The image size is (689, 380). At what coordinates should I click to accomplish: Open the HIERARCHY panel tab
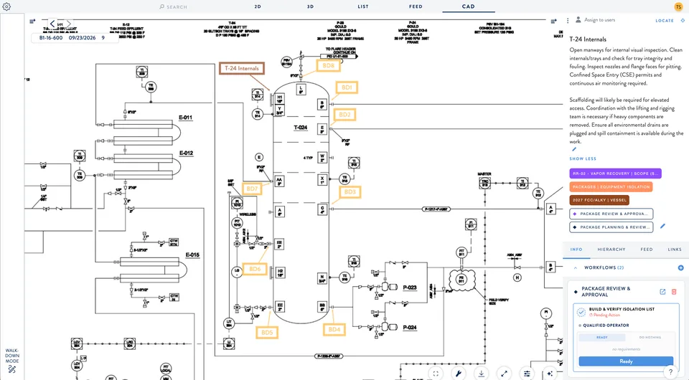tap(611, 250)
